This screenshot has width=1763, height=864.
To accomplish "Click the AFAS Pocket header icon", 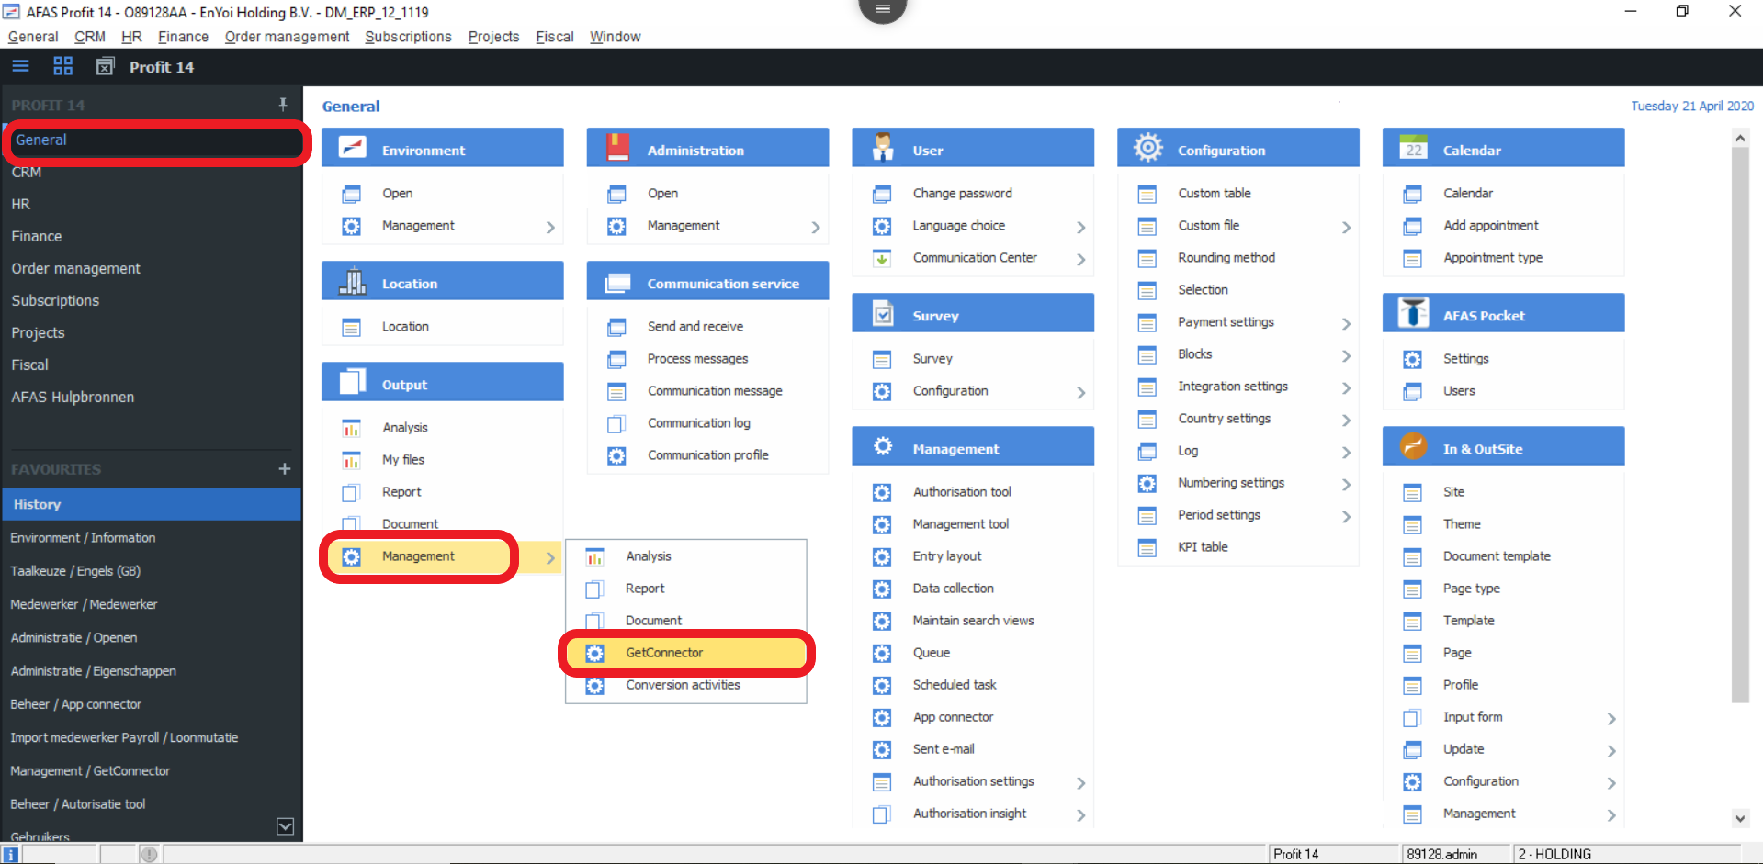I will point(1413,314).
